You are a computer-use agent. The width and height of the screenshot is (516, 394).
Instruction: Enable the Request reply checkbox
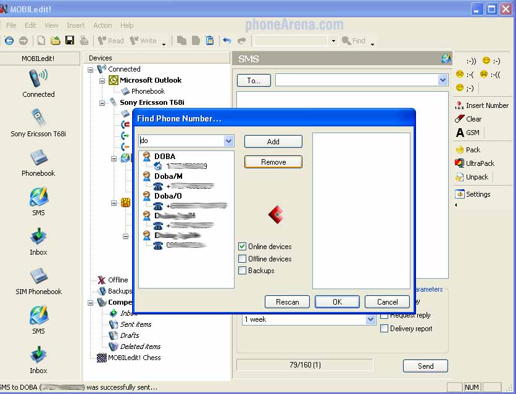384,316
